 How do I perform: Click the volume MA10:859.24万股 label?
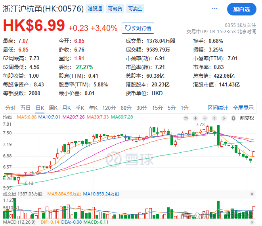pyautogui.click(x=101, y=194)
